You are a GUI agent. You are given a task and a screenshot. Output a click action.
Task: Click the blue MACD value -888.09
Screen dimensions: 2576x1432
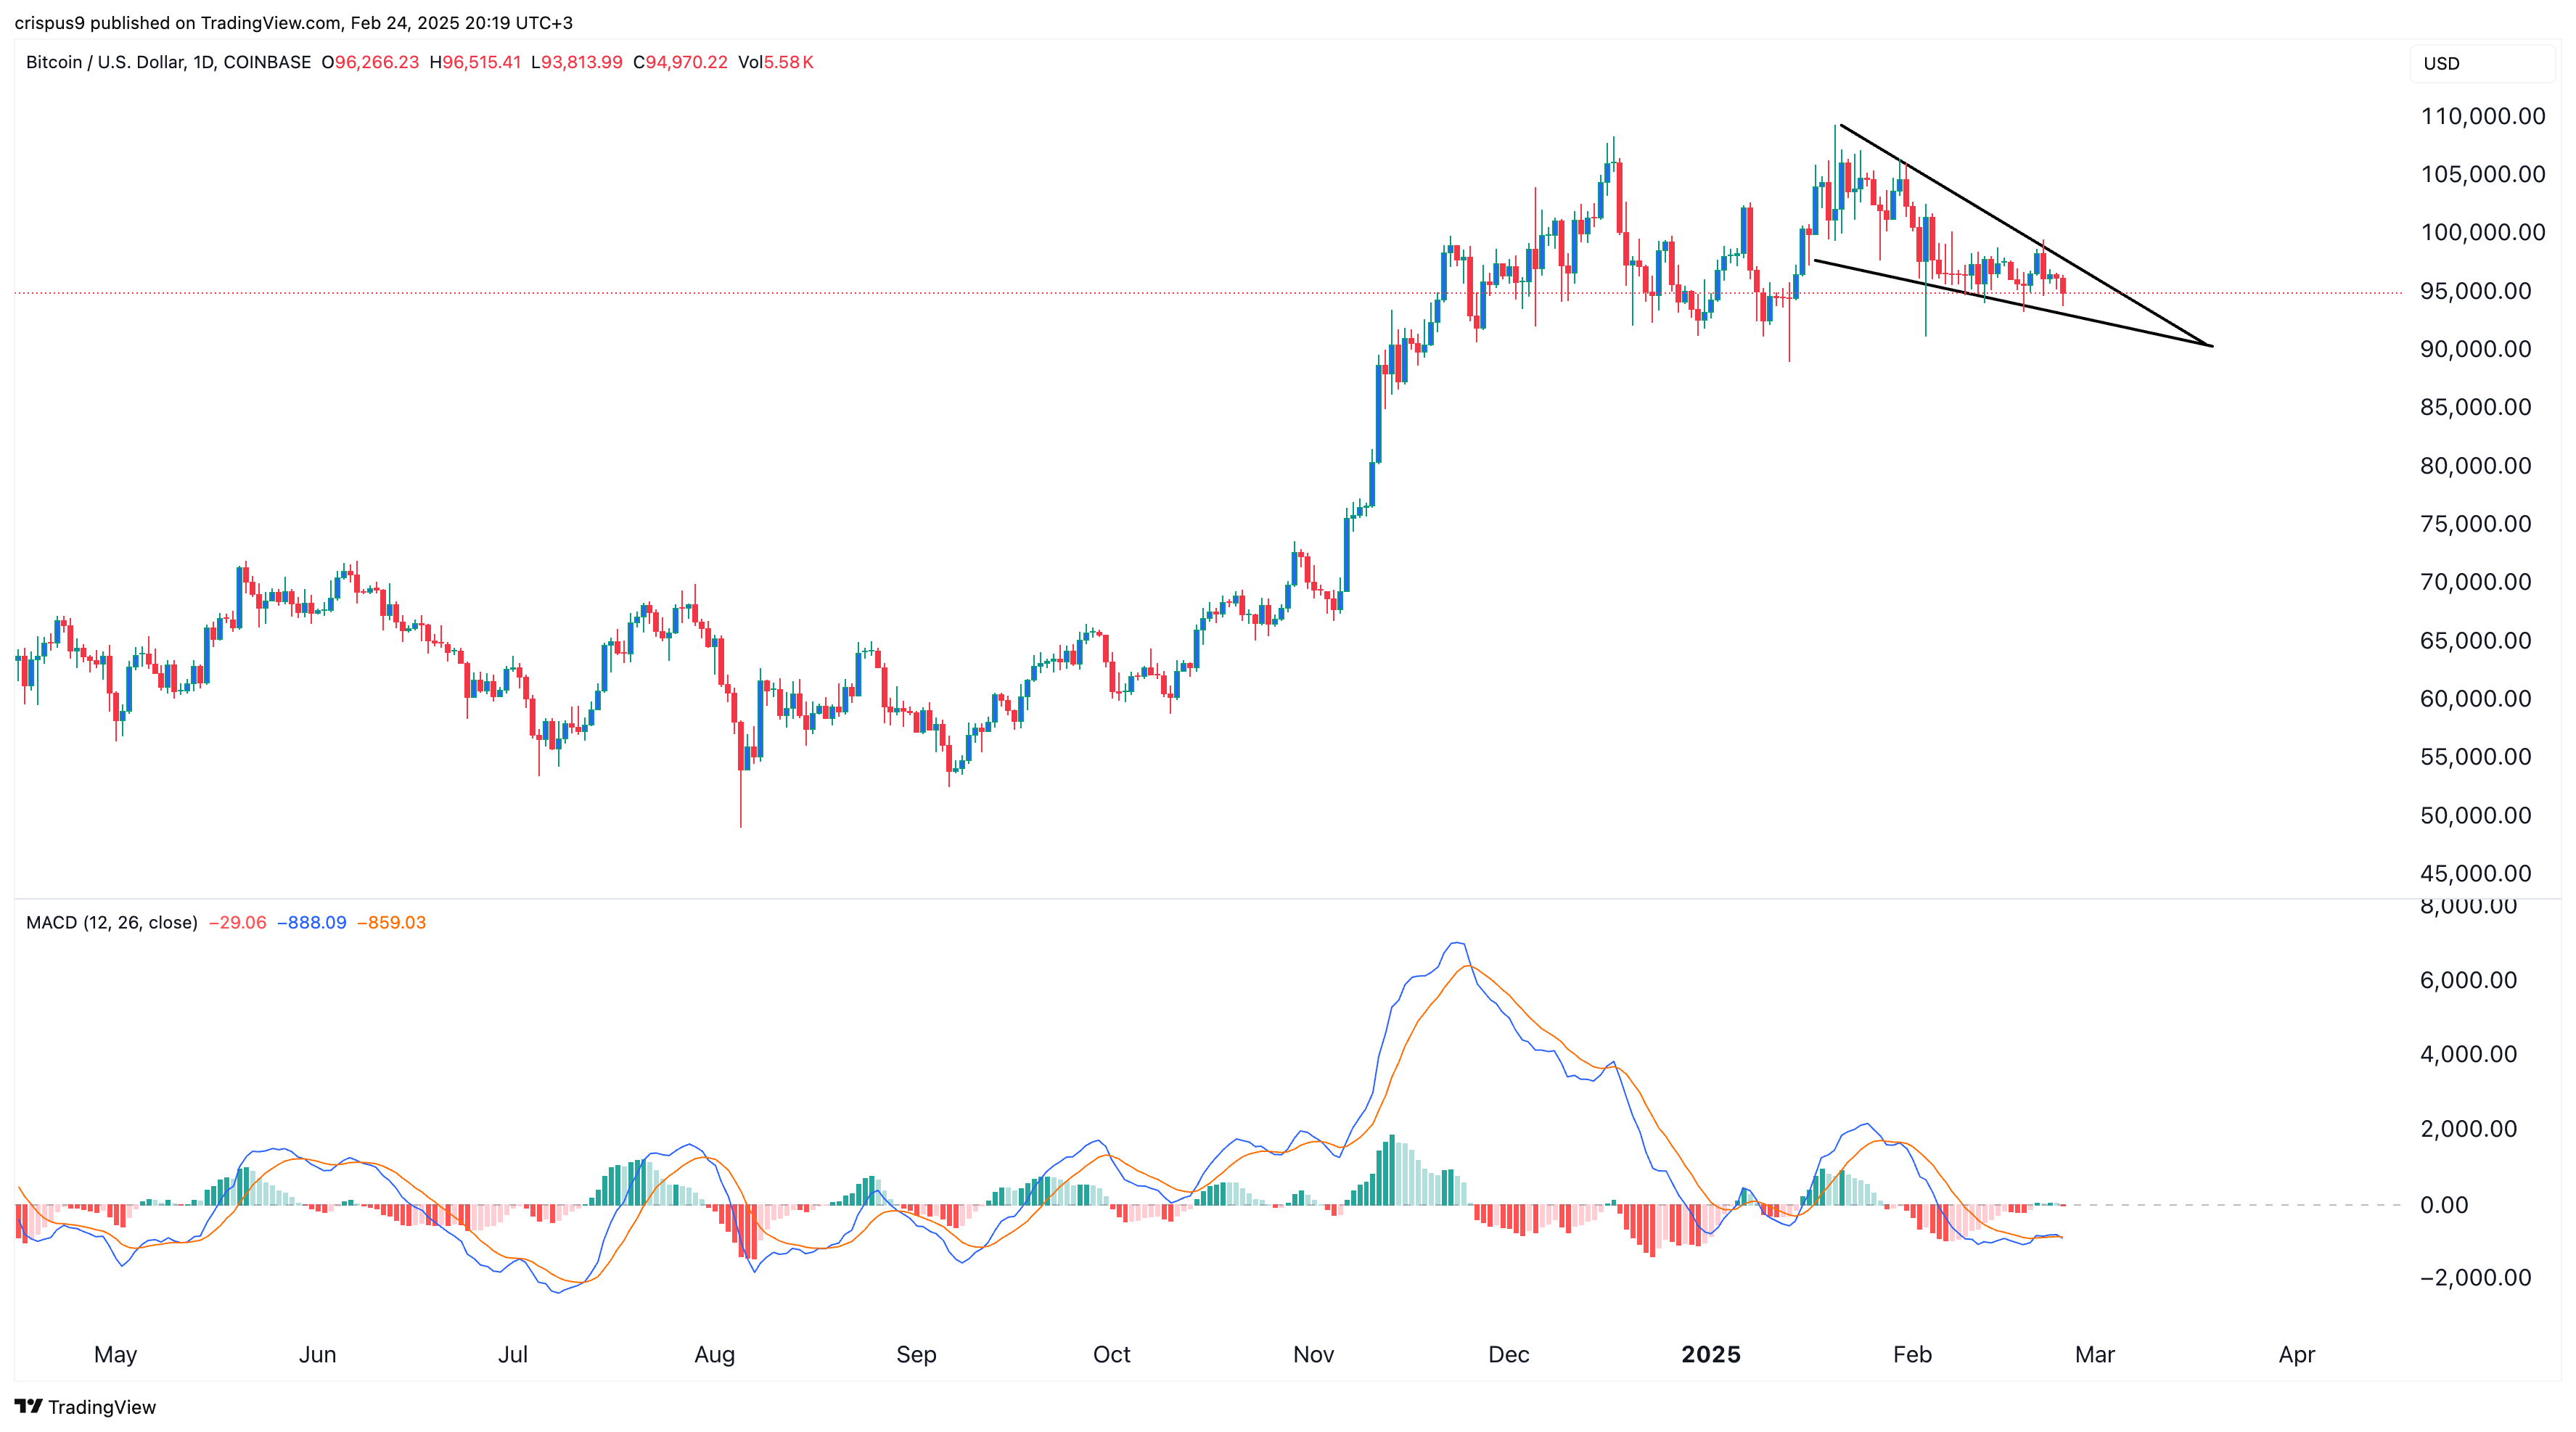pos(312,922)
